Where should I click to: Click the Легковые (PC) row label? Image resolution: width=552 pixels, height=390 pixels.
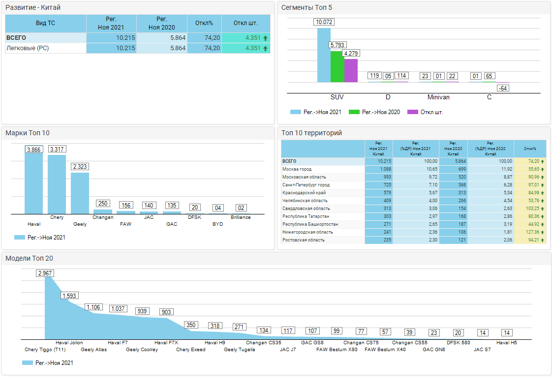(27, 48)
